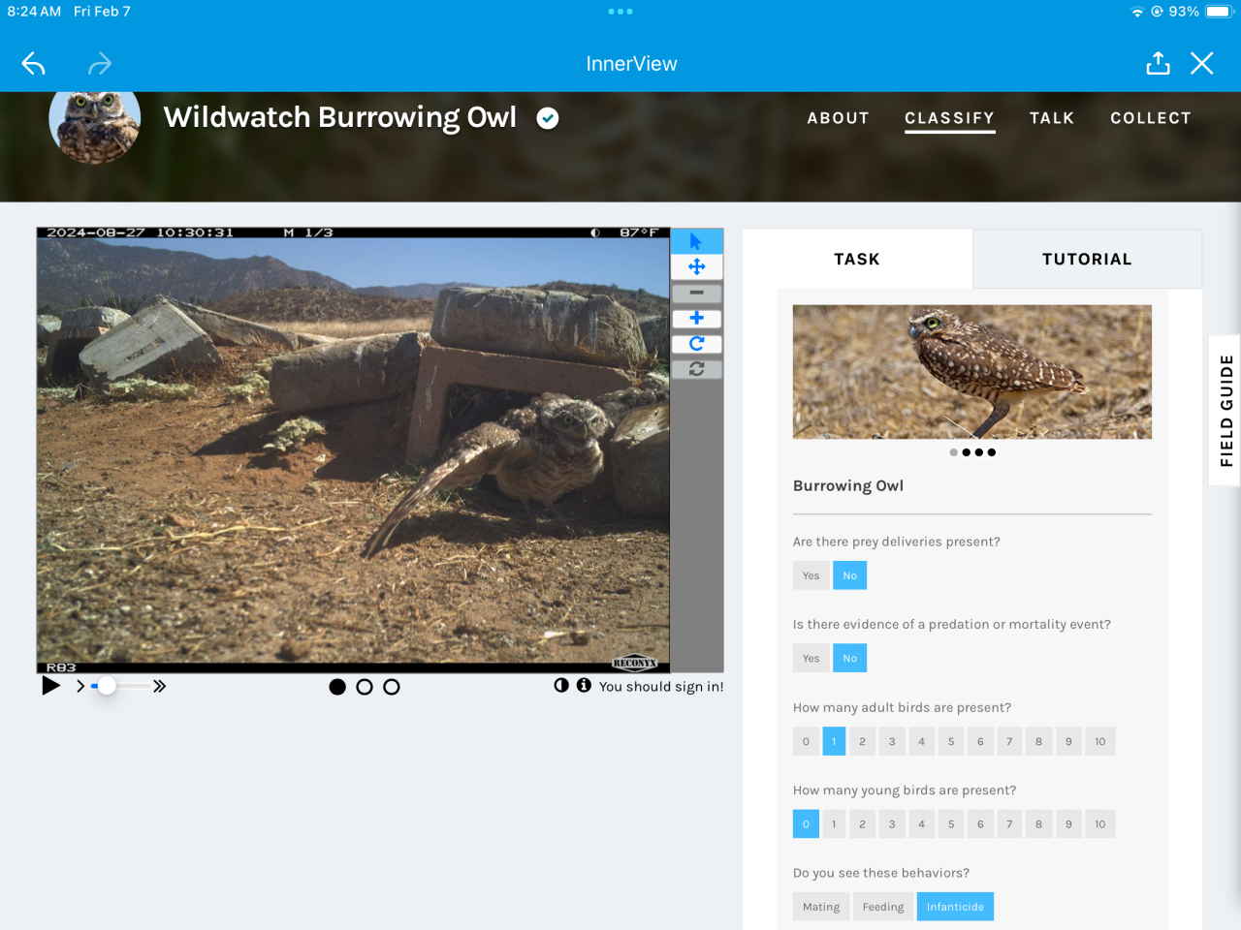Image resolution: width=1241 pixels, height=930 pixels.
Task: Set adult birds present to 0
Action: 806,741
